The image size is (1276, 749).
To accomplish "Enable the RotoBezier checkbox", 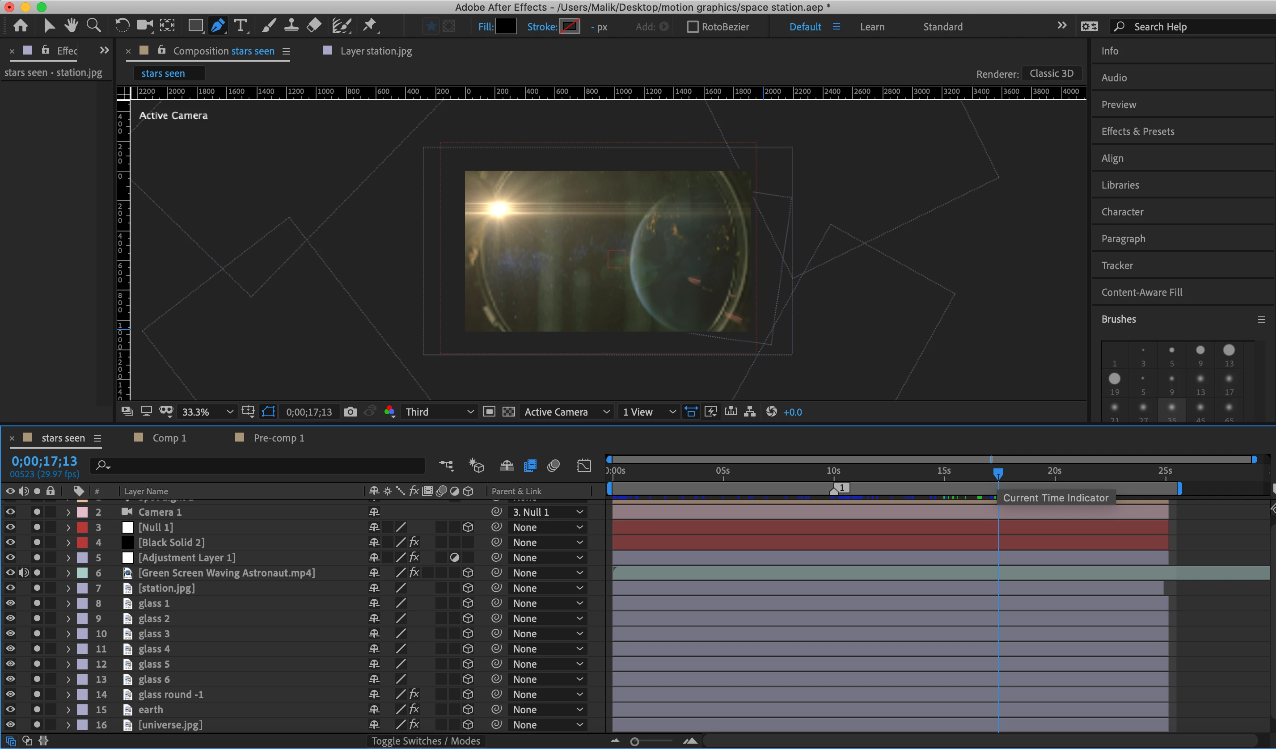I will click(x=692, y=27).
